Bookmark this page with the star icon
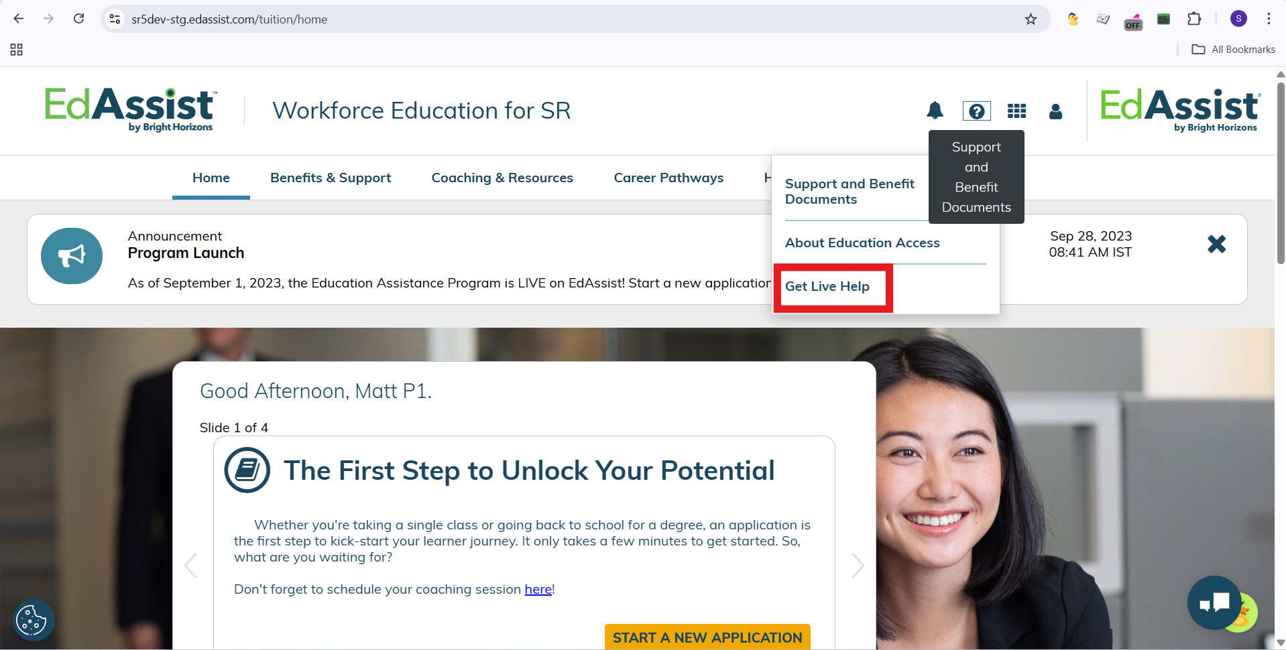This screenshot has width=1286, height=650. 1031,19
